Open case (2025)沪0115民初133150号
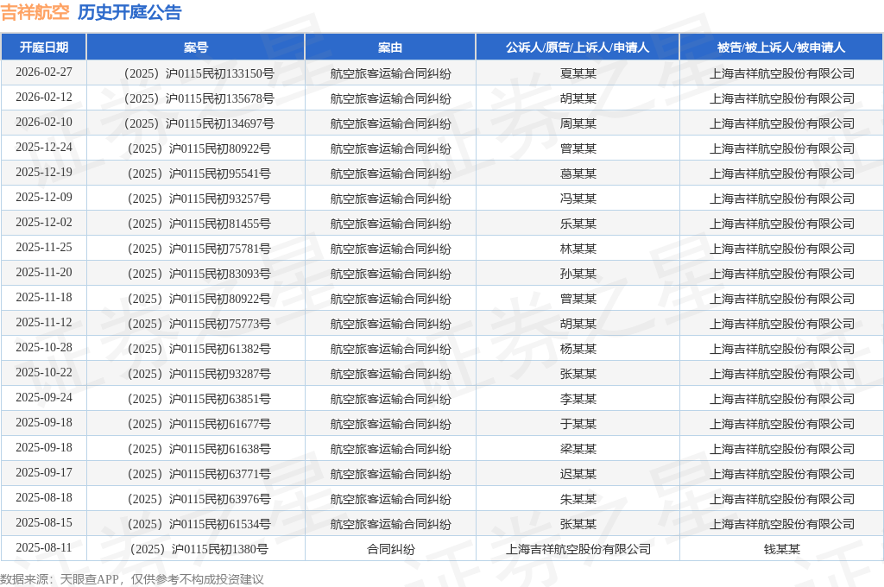The width and height of the screenshot is (884, 587). 196,73
